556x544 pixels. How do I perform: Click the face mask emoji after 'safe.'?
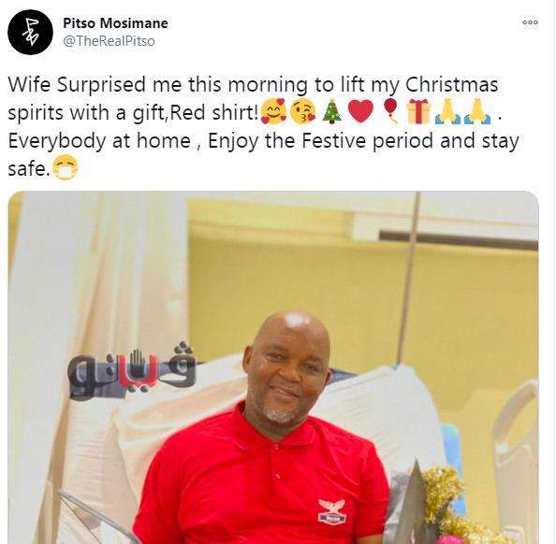(x=65, y=167)
